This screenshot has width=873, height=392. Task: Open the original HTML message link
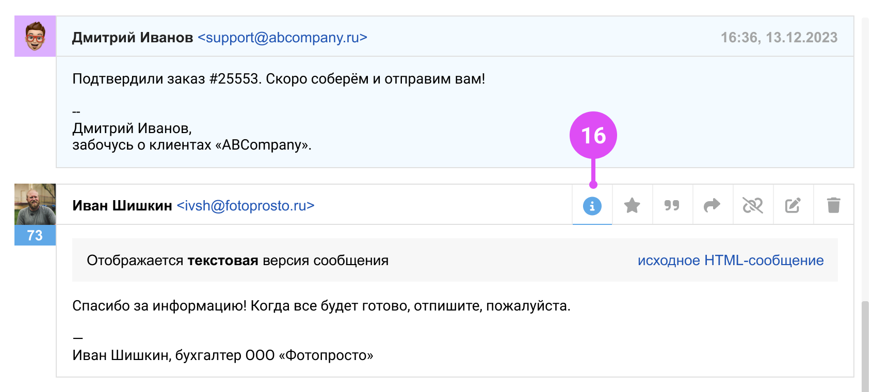pyautogui.click(x=730, y=260)
